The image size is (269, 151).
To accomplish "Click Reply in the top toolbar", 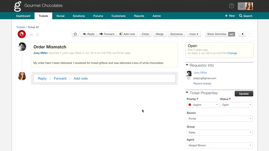I will click(x=89, y=34).
